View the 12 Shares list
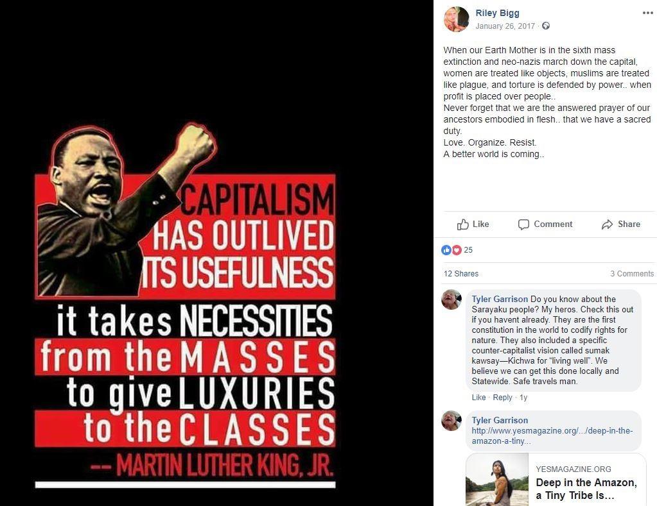This screenshot has width=657, height=506. pos(461,274)
